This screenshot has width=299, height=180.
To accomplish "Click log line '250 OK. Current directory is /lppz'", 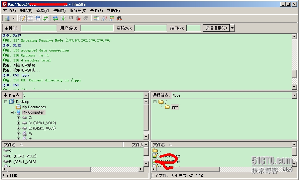I will click(x=47, y=80).
